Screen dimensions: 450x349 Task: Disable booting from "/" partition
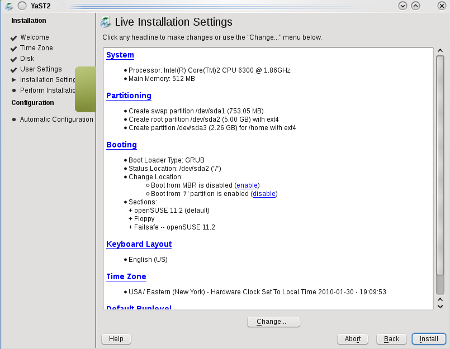[x=264, y=194]
